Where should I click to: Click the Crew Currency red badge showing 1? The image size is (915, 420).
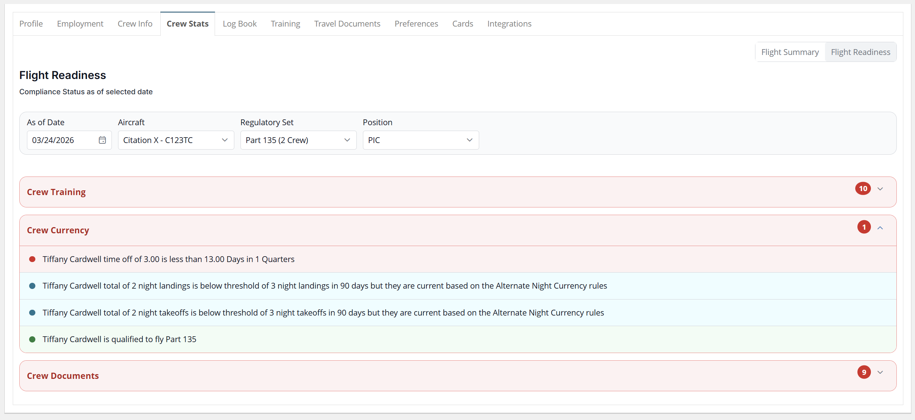[864, 227]
